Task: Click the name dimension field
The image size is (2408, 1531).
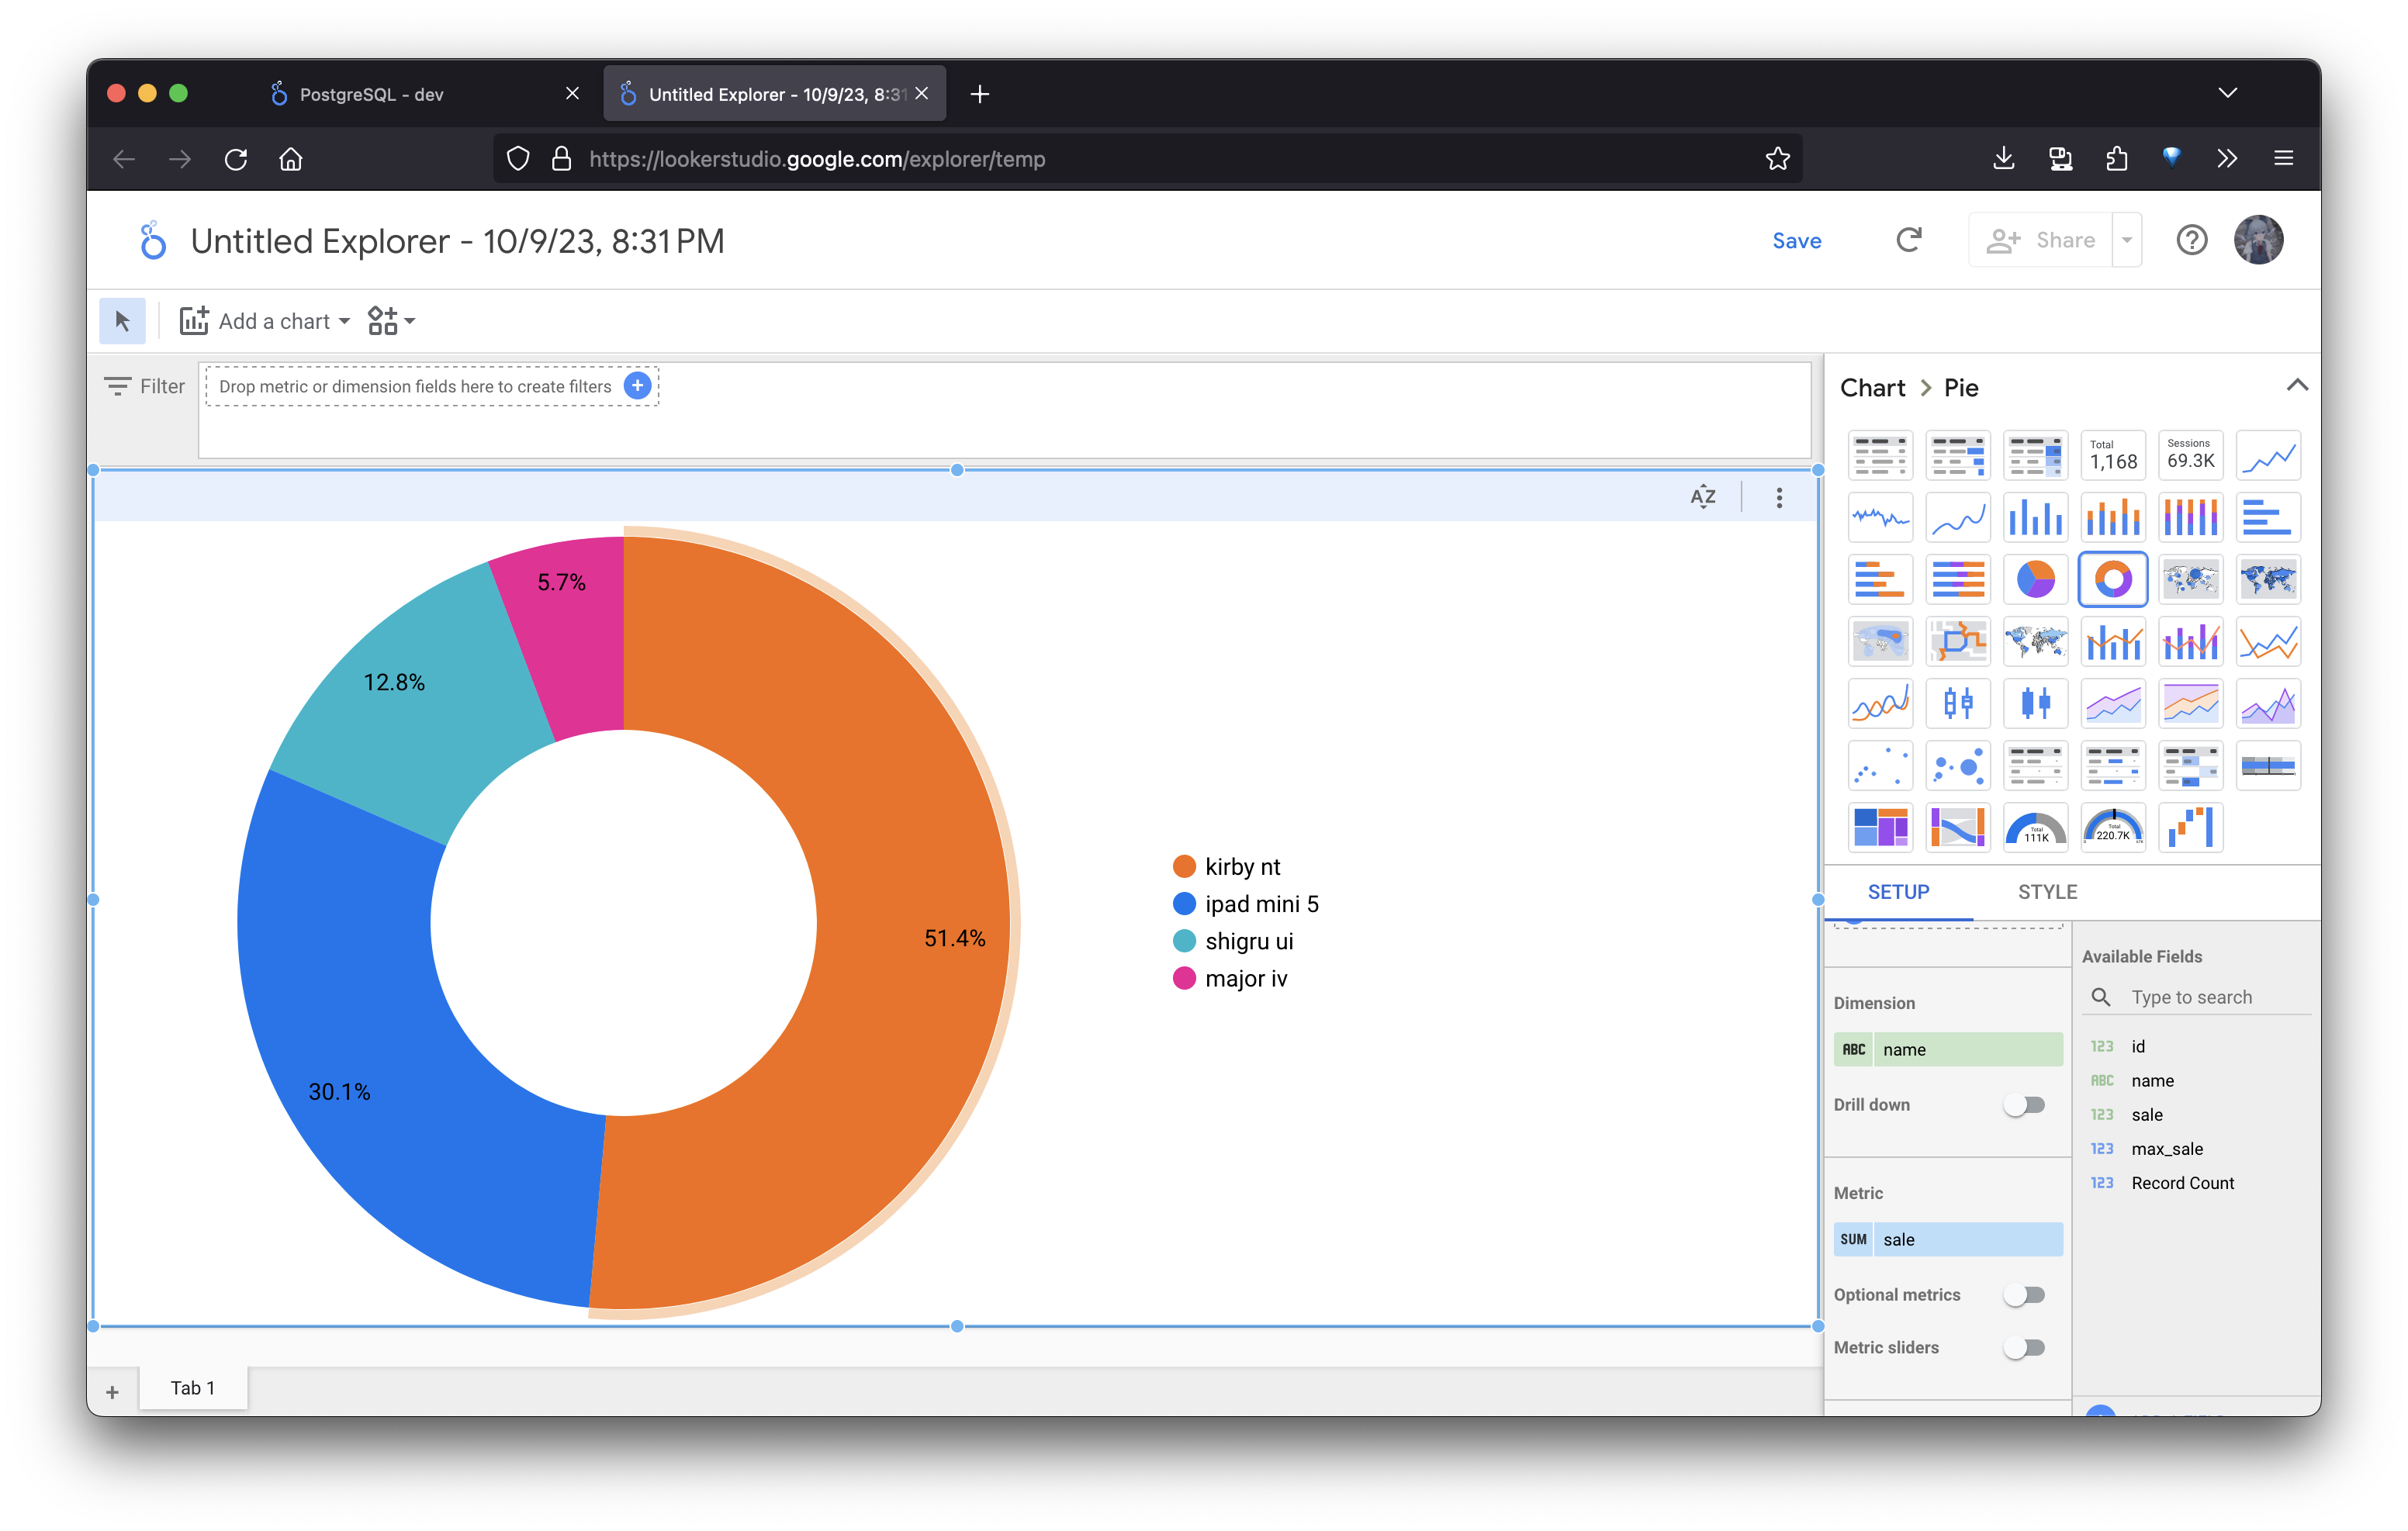Action: (1948, 1047)
